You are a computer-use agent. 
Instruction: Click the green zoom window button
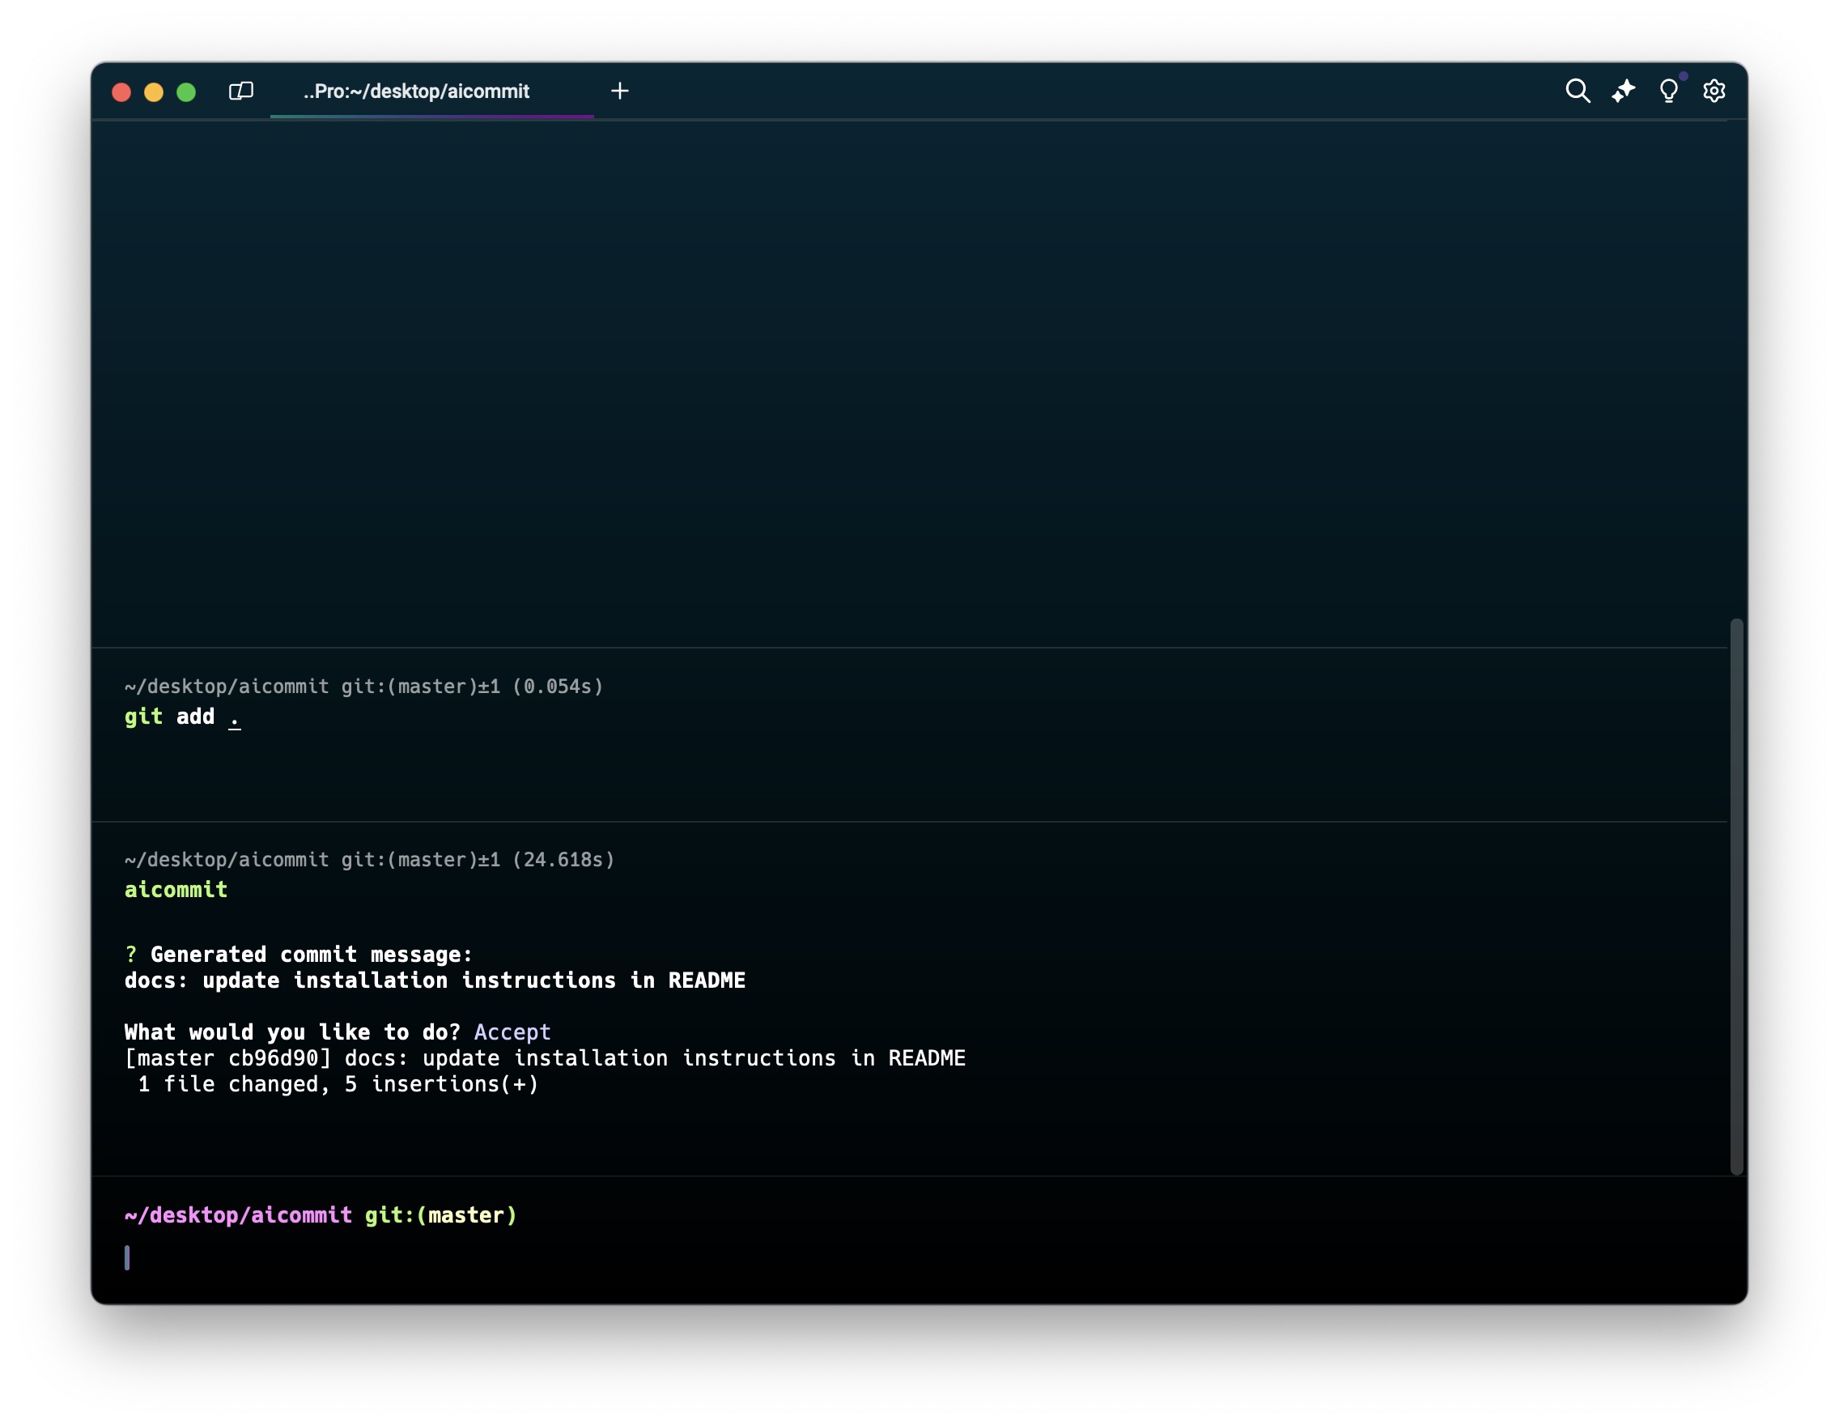pyautogui.click(x=186, y=91)
